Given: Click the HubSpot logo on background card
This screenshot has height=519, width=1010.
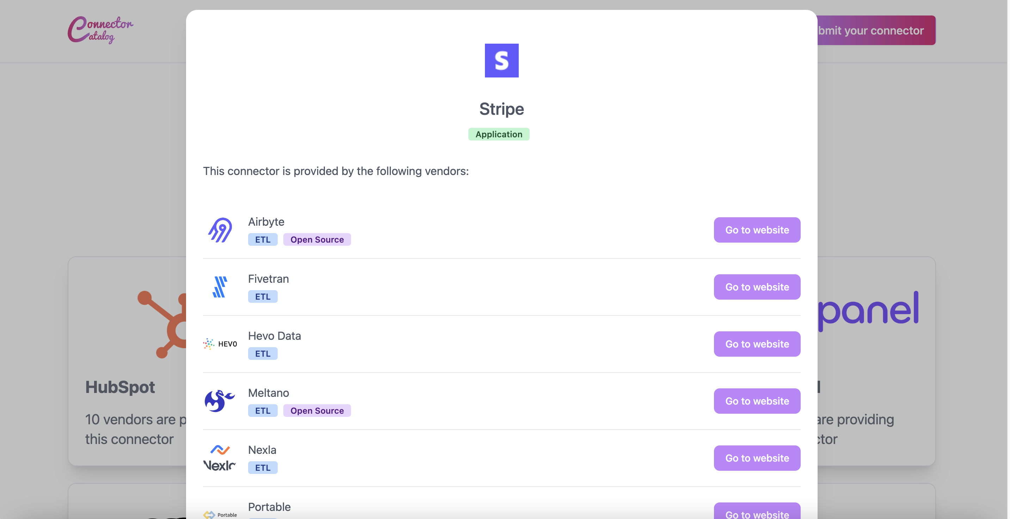Looking at the screenshot, I should tap(161, 324).
